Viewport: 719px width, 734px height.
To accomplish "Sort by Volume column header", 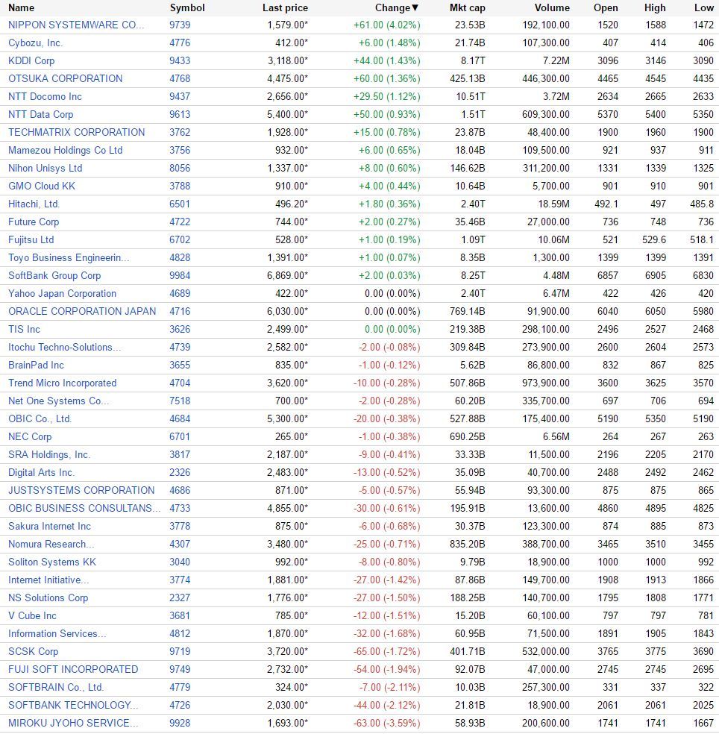I will 553,8.
